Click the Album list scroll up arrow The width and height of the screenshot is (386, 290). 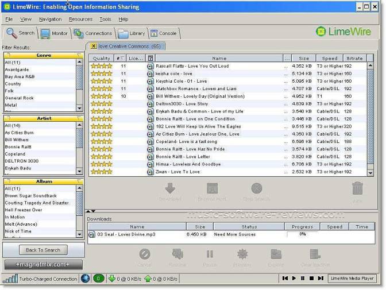tap(79, 188)
